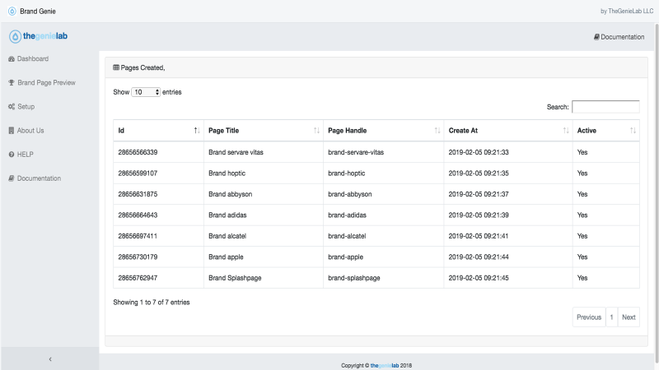Open Dashboard in the sidebar
659x370 pixels.
[x=33, y=58]
